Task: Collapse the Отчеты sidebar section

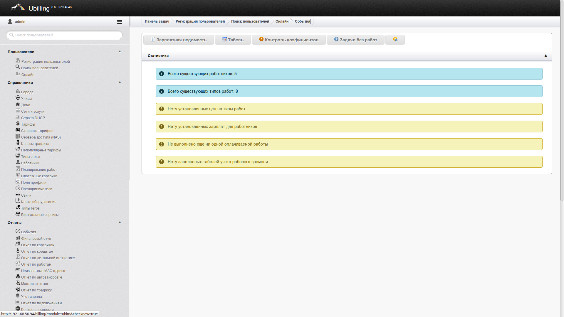Action: click(x=120, y=222)
